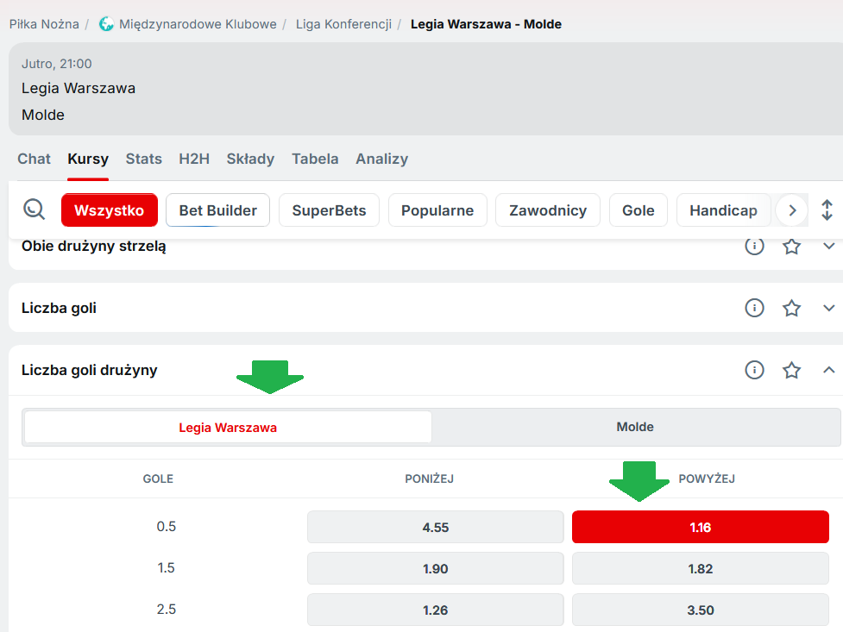Show info for Obie drużyny strzelą
This screenshot has width=843, height=632.
tap(754, 247)
